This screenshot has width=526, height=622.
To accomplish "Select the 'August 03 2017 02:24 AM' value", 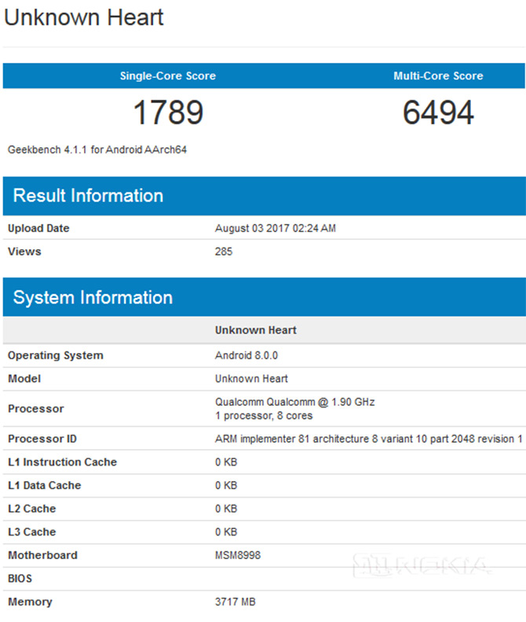I will click(x=276, y=229).
